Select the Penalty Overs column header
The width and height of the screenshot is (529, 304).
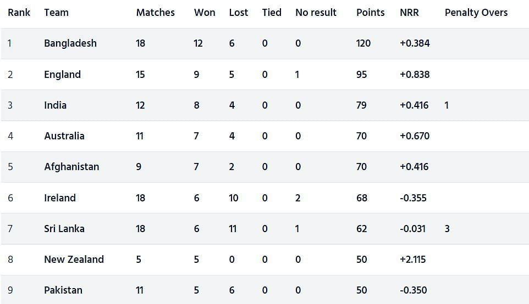click(476, 13)
